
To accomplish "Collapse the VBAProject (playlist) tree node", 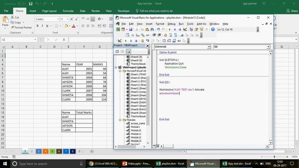I will 116,67.
